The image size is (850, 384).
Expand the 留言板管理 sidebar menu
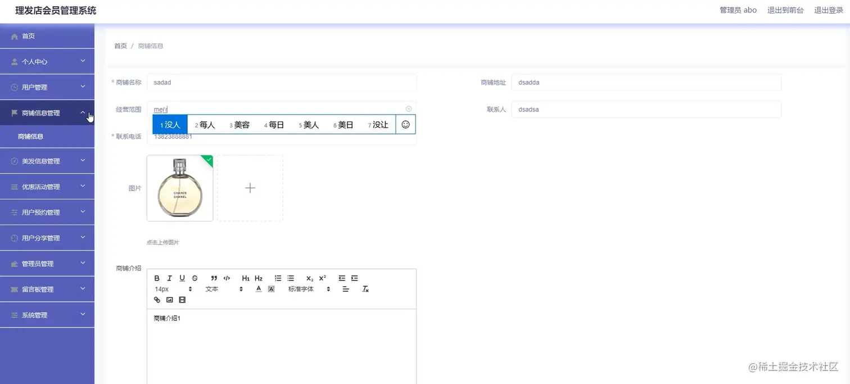tap(47, 290)
